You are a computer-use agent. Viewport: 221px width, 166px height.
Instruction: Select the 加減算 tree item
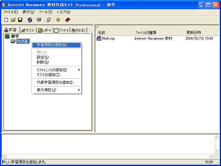click(x=23, y=41)
